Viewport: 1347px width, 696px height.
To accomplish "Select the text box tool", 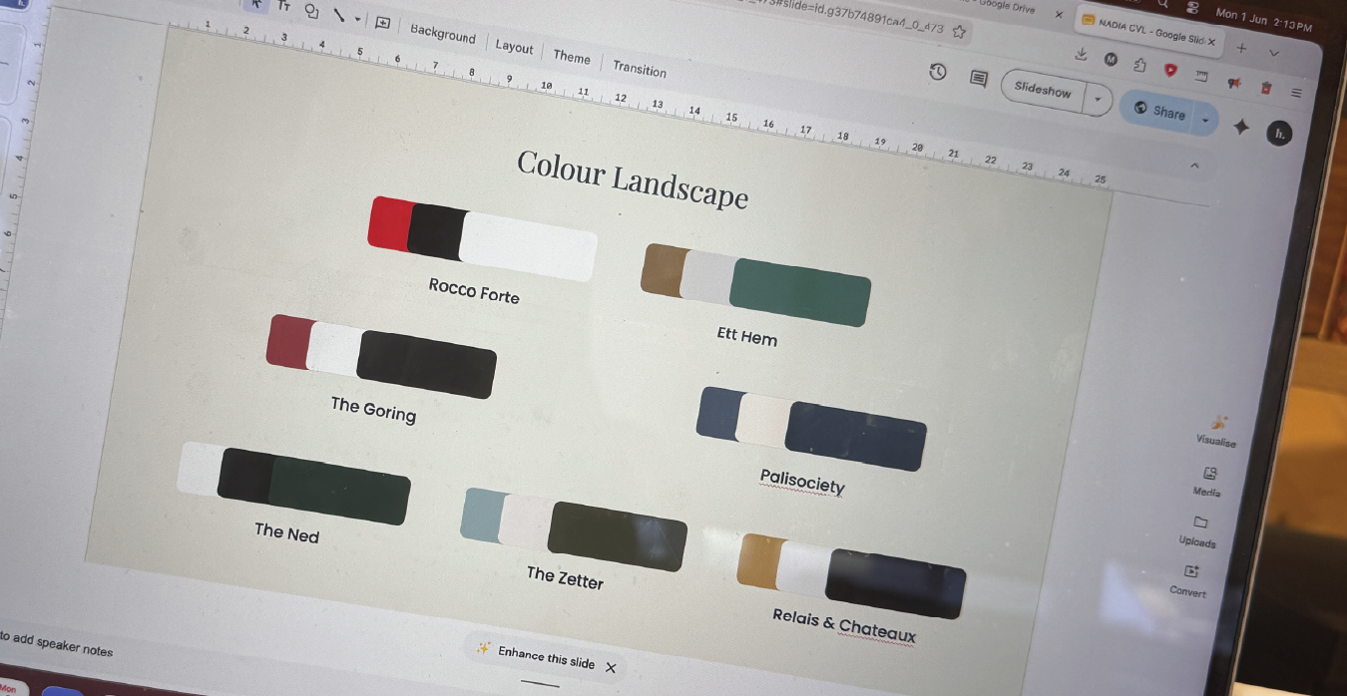I will pos(284,7).
